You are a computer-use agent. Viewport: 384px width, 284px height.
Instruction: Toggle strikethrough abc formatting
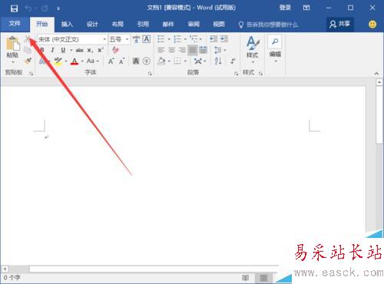[80, 50]
